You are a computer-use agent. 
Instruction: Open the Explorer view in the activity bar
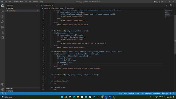click(3, 6)
